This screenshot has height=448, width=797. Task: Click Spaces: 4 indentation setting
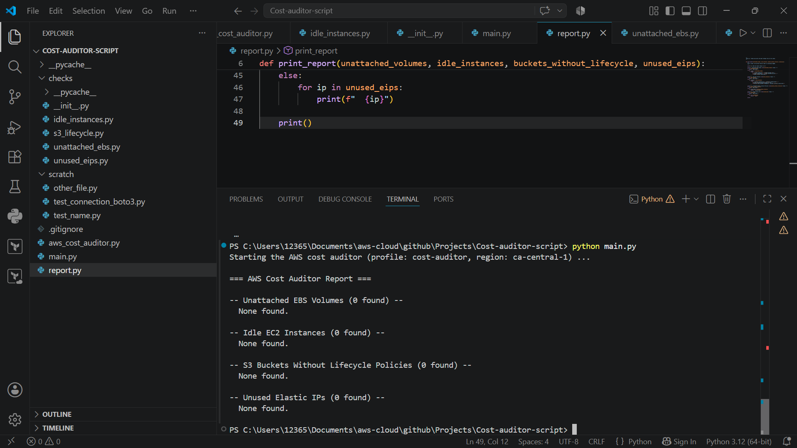click(x=533, y=441)
